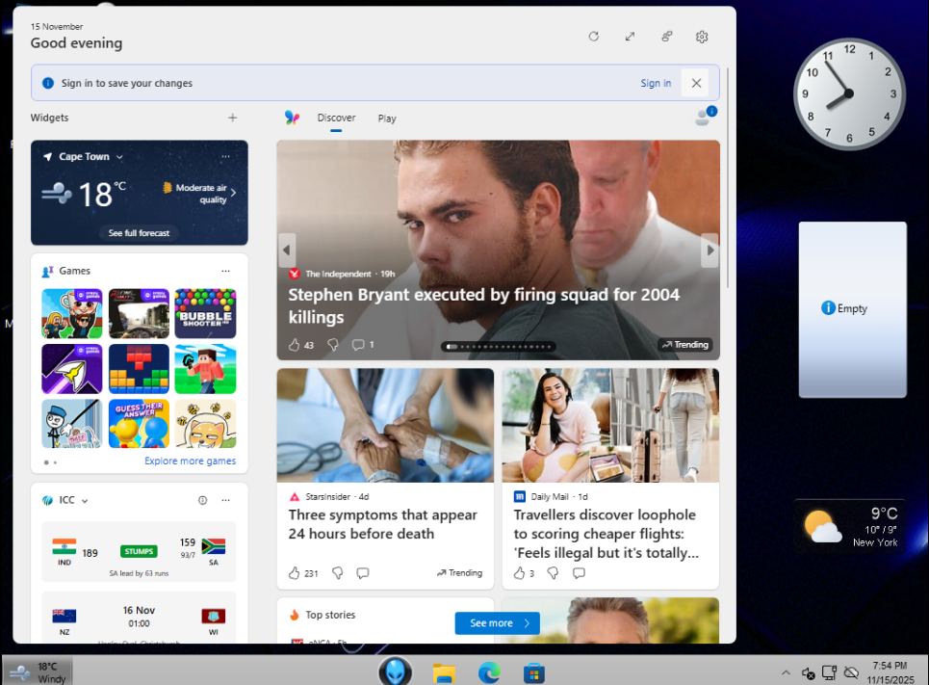Screen dimensions: 929x685
Task: Open comments on Stephen Bryant article
Action: [x=358, y=345]
